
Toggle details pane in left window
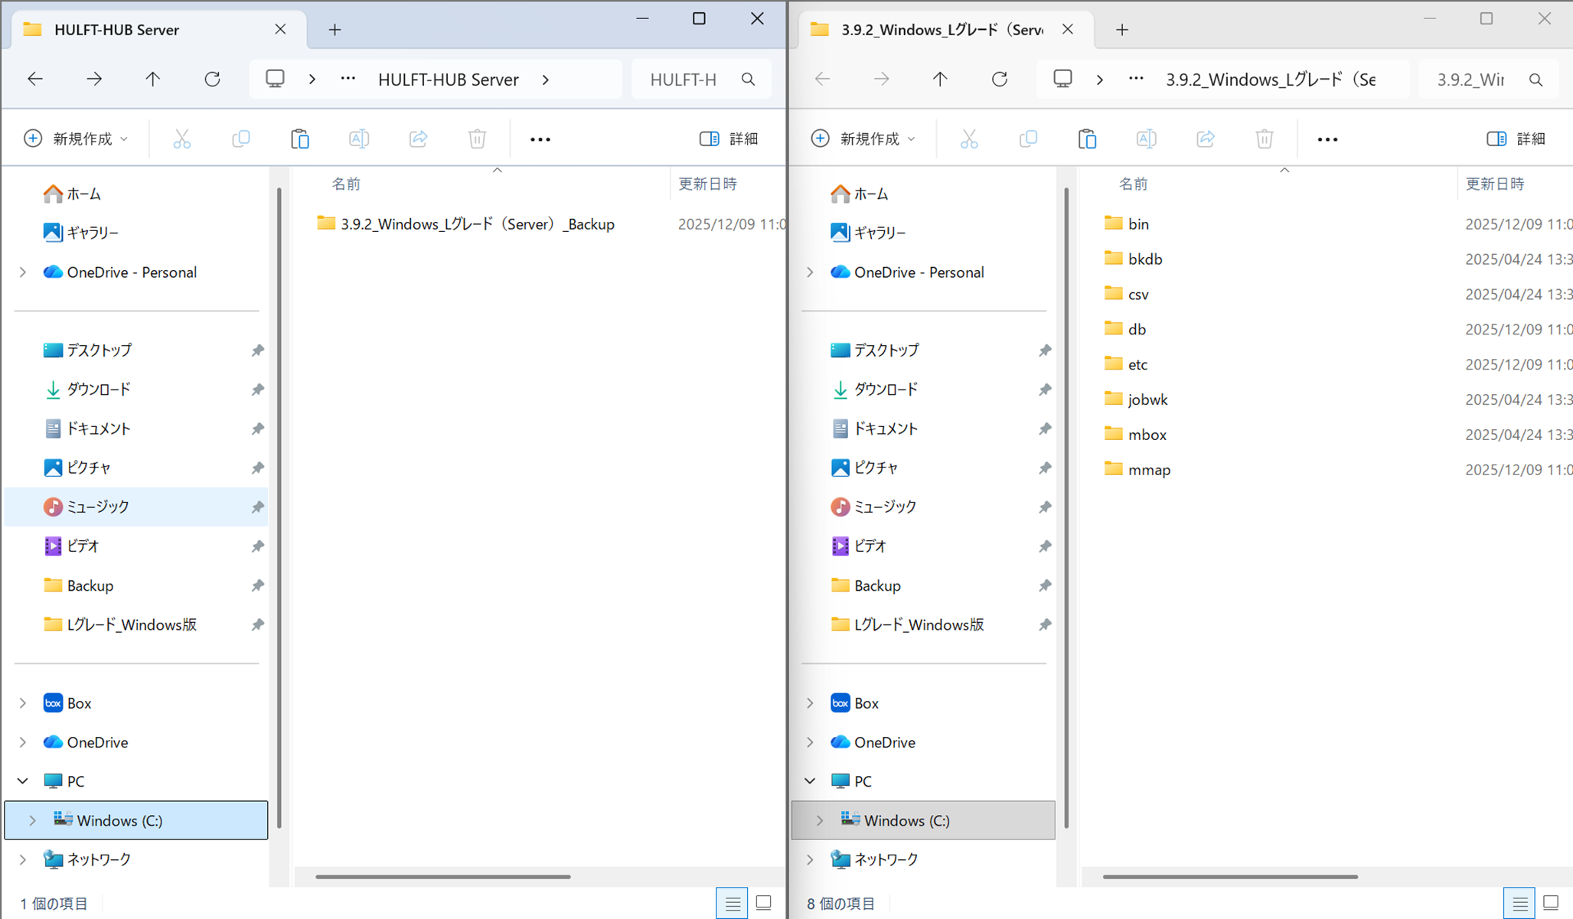coord(728,139)
